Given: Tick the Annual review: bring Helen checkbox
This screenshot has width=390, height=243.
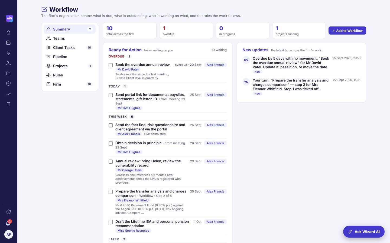Looking at the screenshot, I should [x=110, y=161].
